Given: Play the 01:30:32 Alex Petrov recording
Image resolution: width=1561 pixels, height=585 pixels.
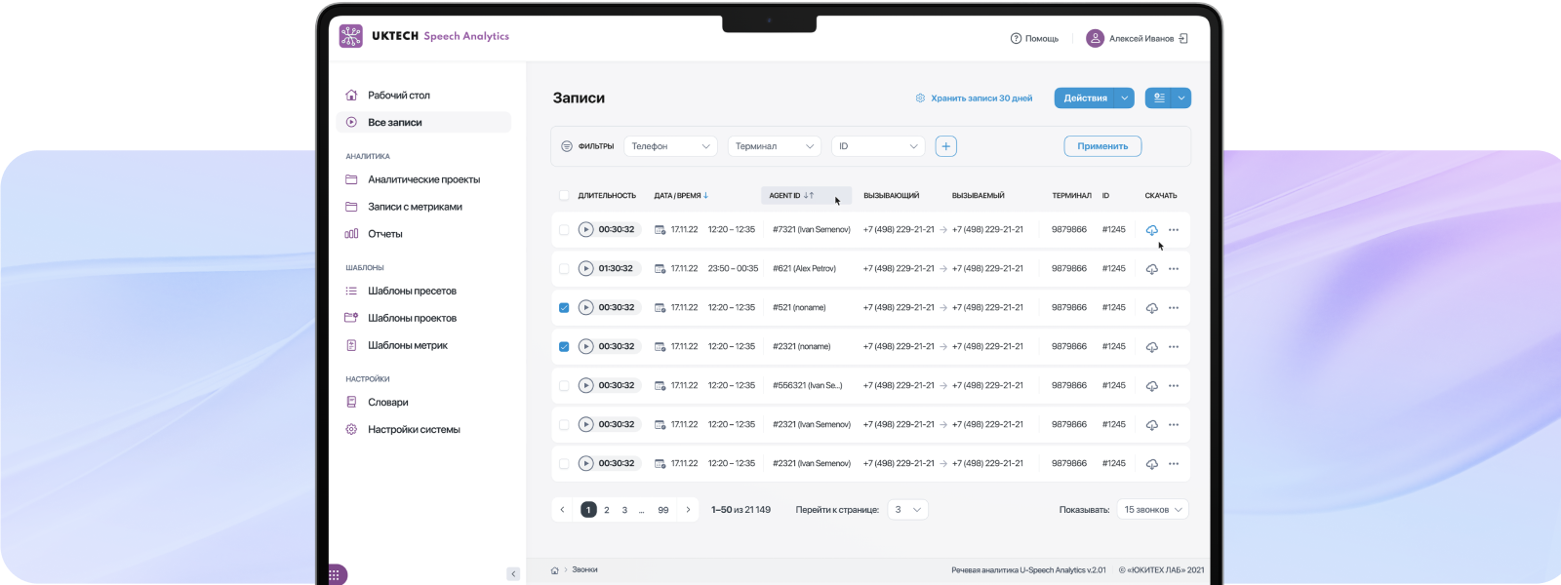Looking at the screenshot, I should 585,269.
